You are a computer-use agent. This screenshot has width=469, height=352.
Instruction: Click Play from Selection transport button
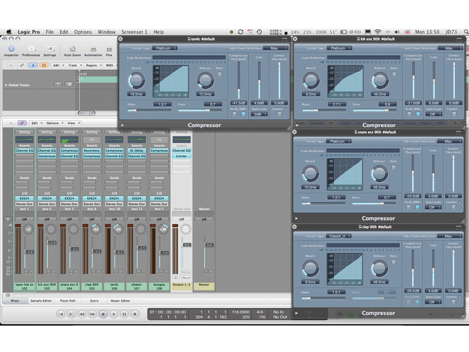click(71, 314)
